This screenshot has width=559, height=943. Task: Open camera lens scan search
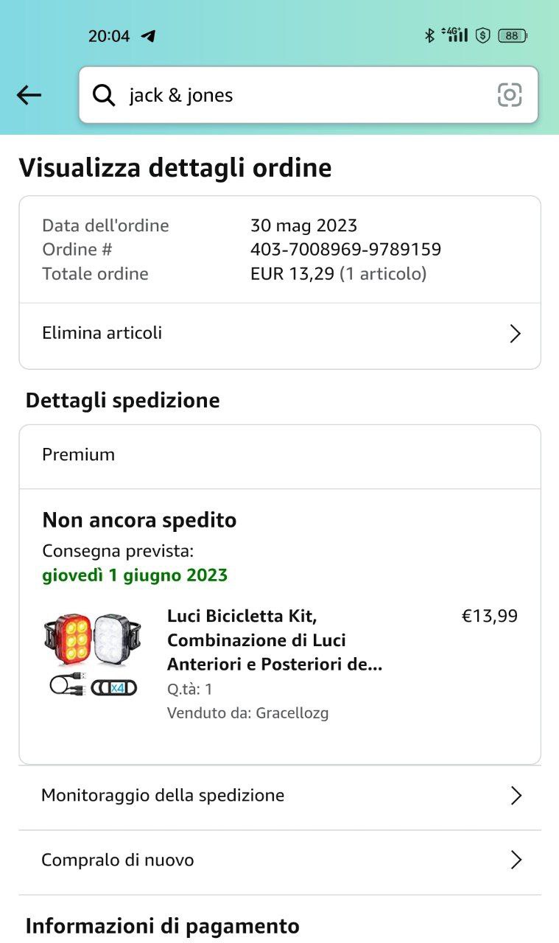click(x=510, y=95)
